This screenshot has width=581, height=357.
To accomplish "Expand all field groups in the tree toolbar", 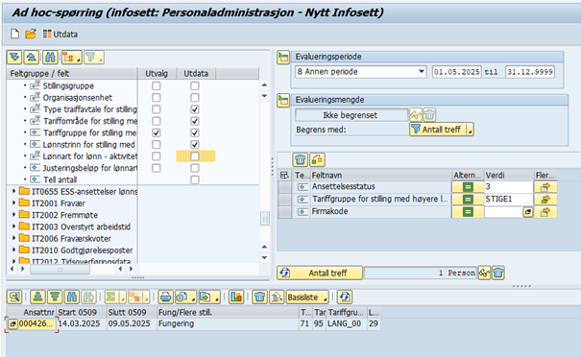I will 14,58.
